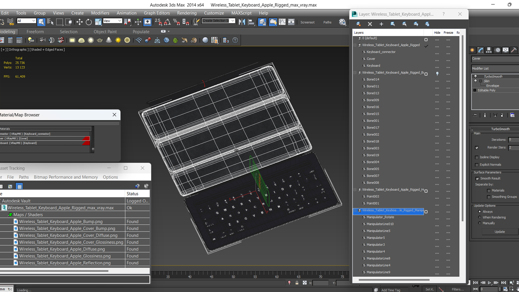Click Select Highlighted Objects and Layers icon

click(x=393, y=24)
